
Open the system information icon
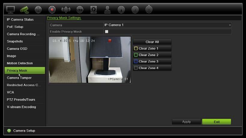point(121,10)
